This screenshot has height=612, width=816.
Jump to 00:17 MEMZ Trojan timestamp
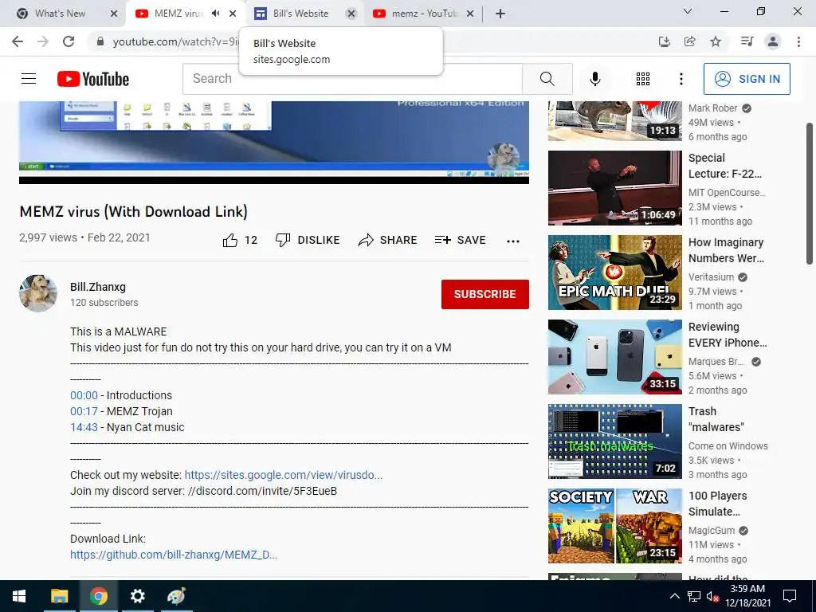click(84, 411)
